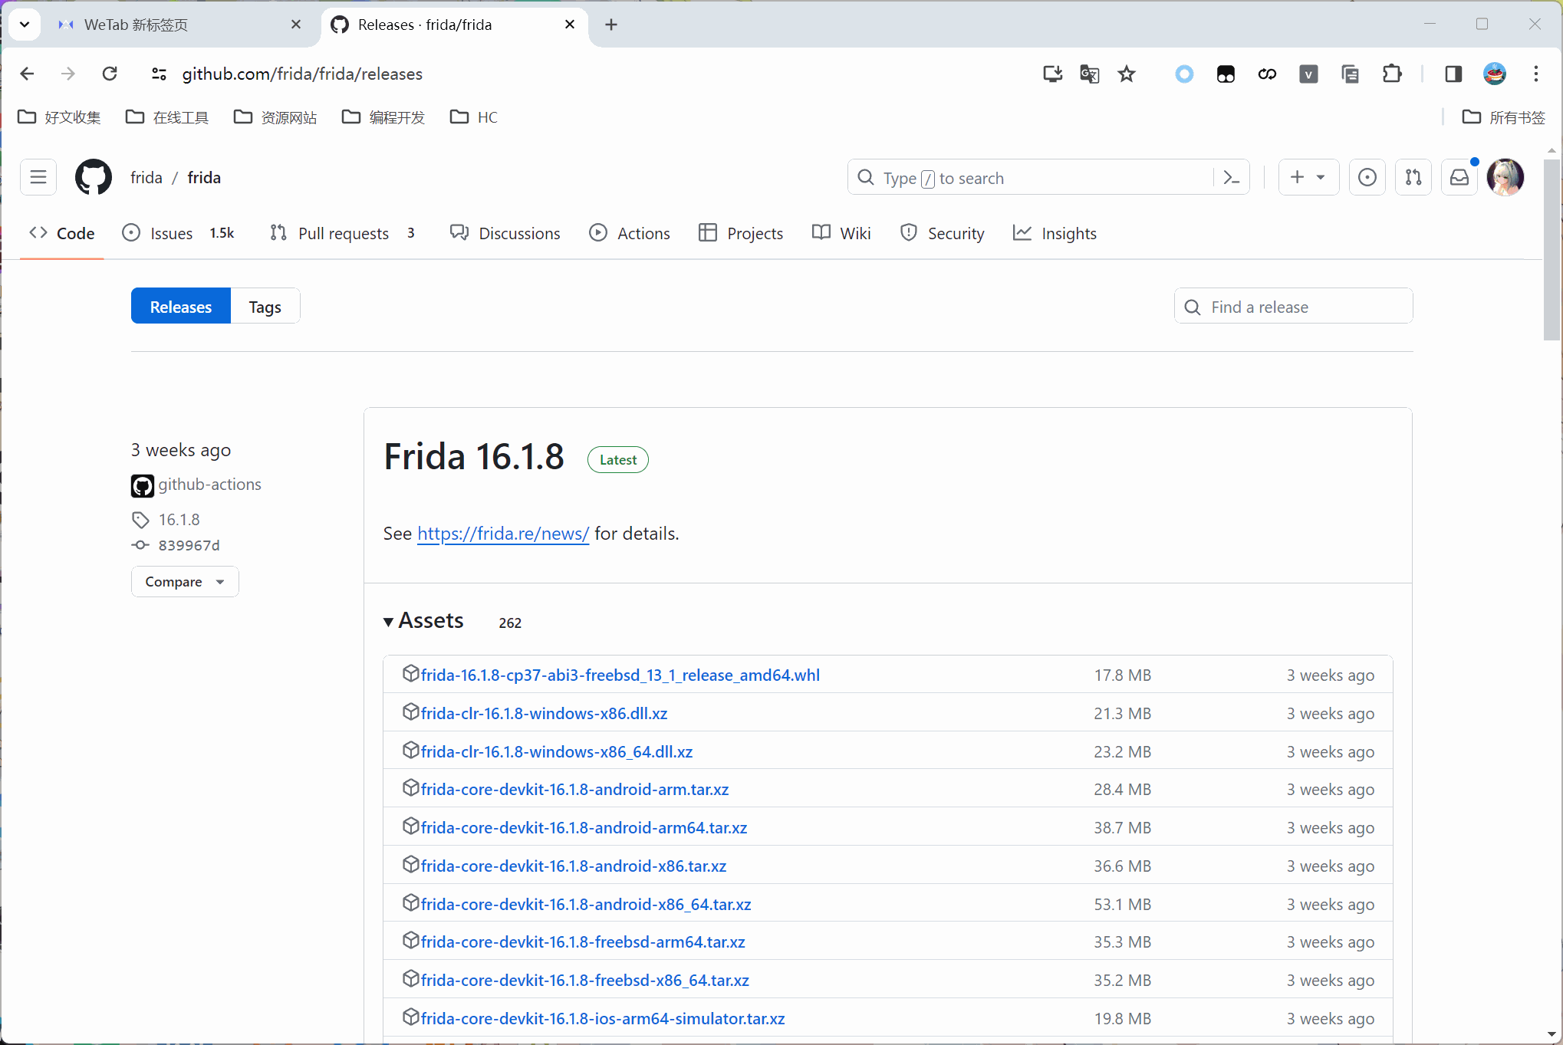Open the pull requests icon in header
This screenshot has width=1563, height=1045.
1413,178
